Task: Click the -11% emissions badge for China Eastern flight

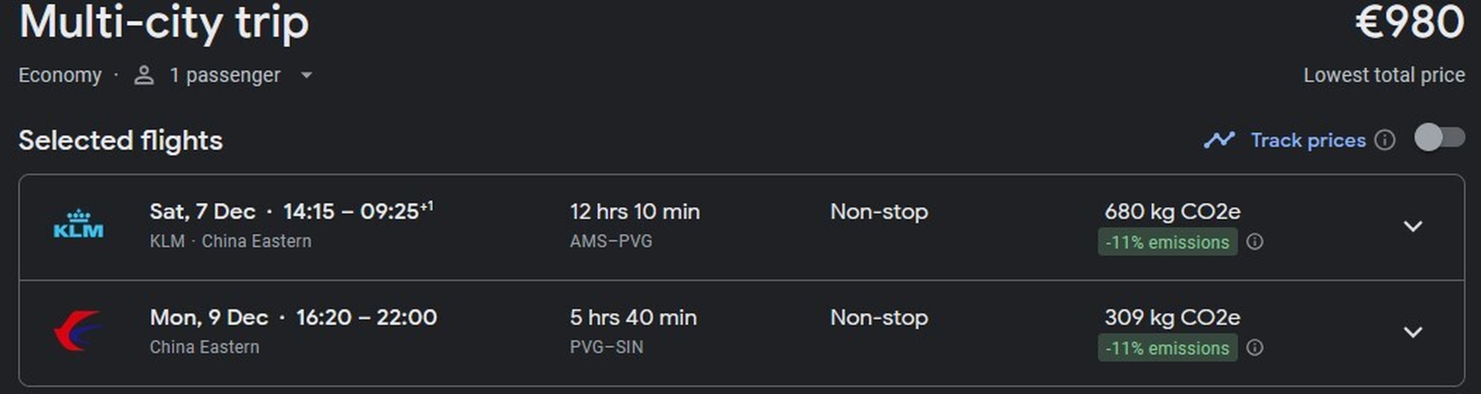Action: (1167, 347)
